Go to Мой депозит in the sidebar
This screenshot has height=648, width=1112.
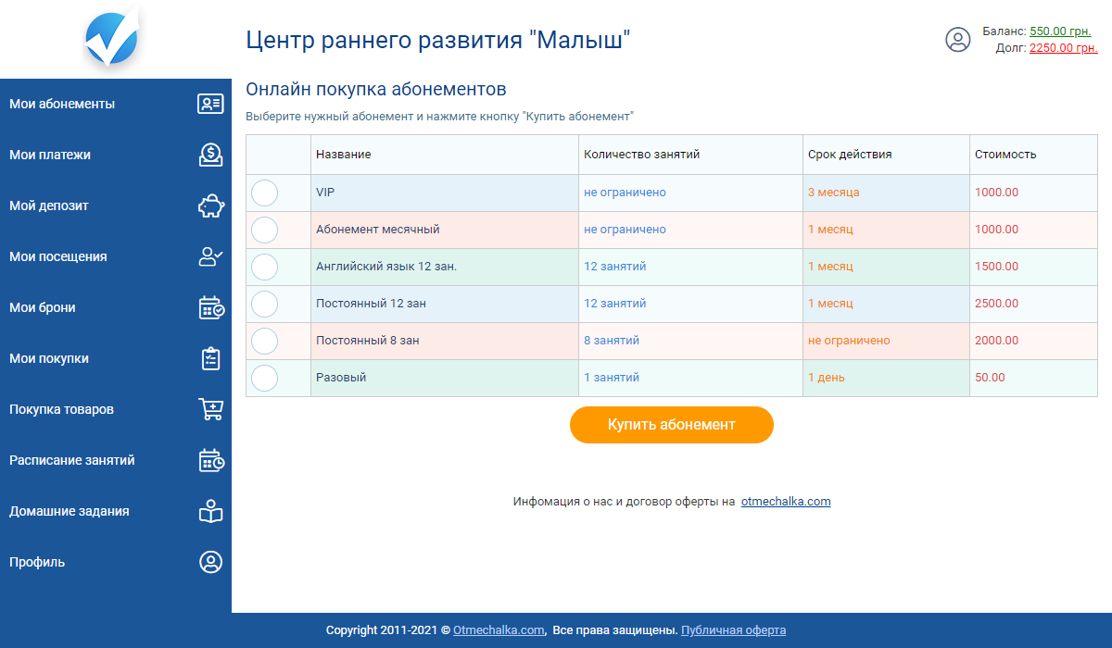pos(49,206)
